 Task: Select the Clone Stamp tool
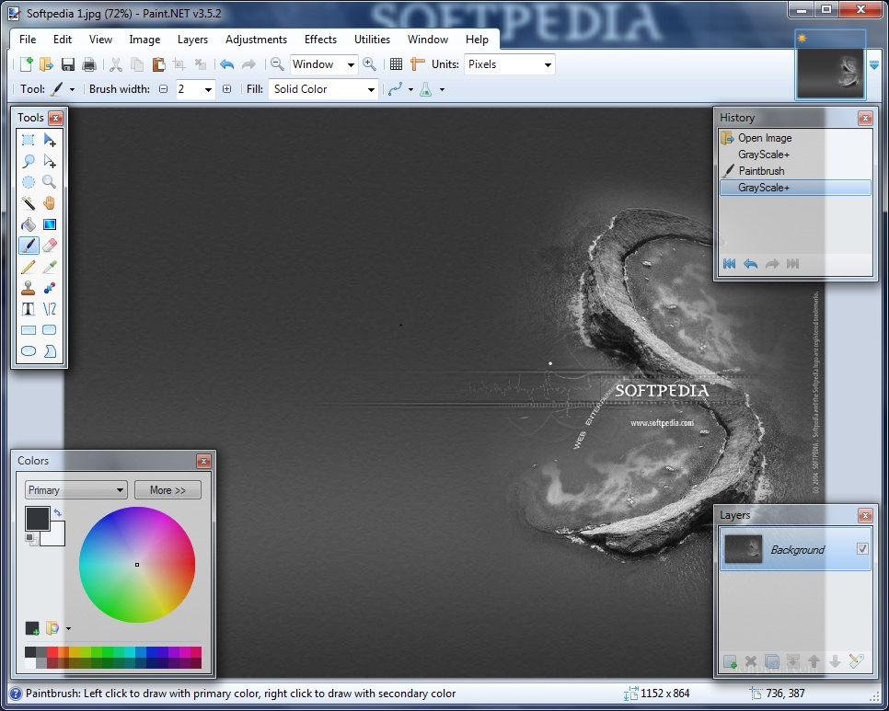28,288
